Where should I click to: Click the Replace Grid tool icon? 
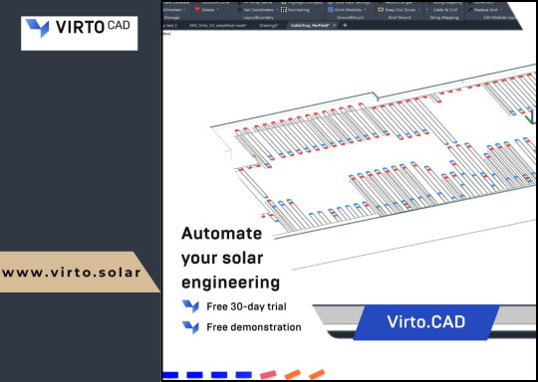(470, 10)
